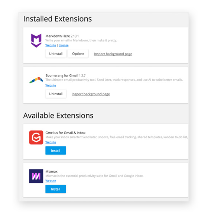This screenshot has width=208, height=217.
Task: Click the Gmelius for Gmail & Inbox title
Action: 65,133
